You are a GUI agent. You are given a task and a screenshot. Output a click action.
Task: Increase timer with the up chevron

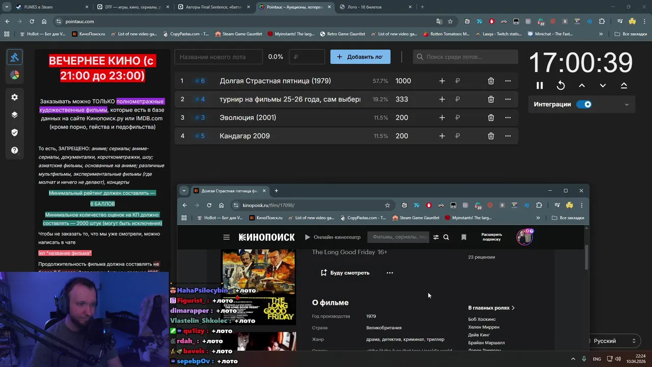[582, 86]
